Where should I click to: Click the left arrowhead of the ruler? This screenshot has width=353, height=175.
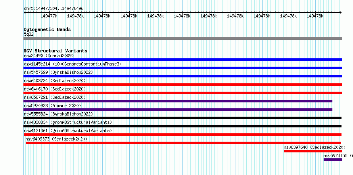pos(25,12)
